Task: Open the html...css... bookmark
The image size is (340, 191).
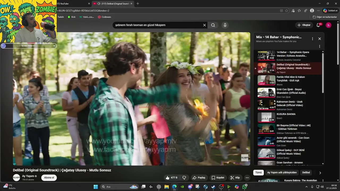Action: (x=86, y=17)
